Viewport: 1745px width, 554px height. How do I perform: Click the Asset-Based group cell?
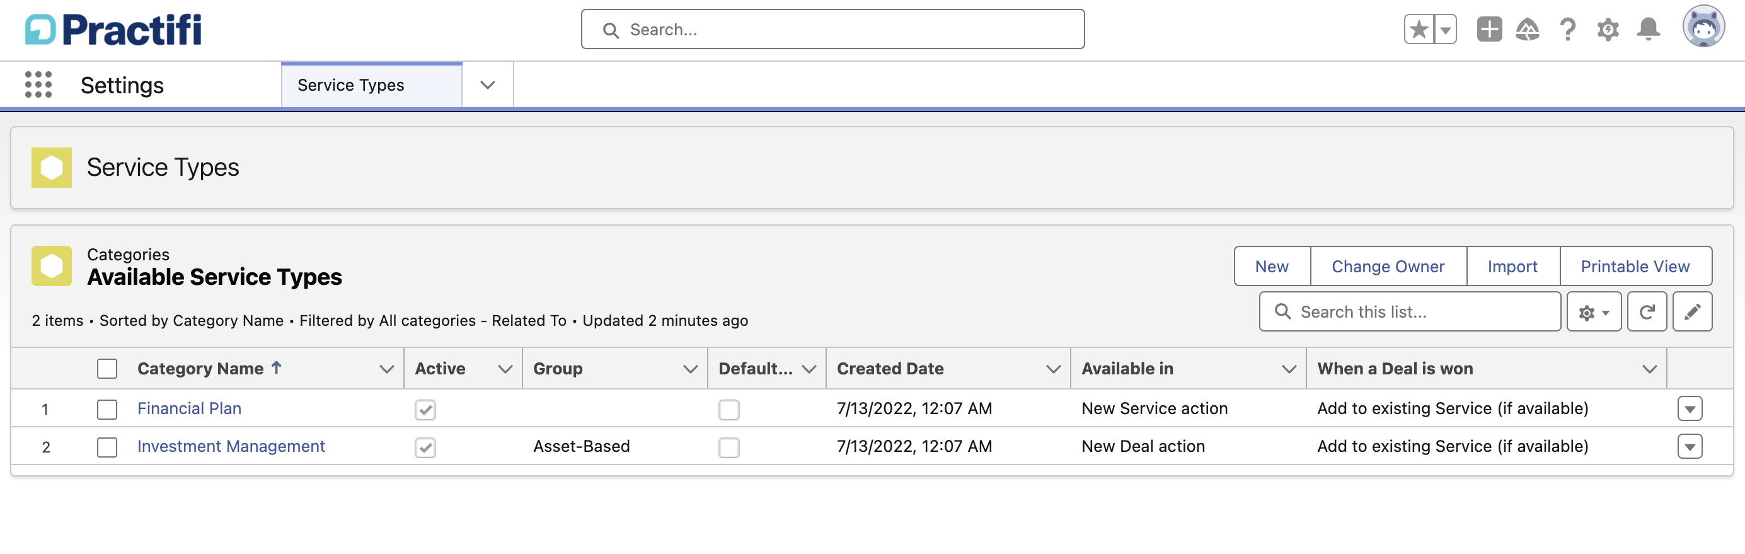click(581, 446)
